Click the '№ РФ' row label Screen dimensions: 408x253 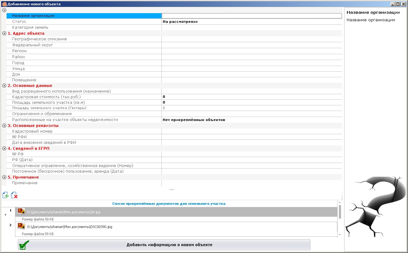pyautogui.click(x=18, y=154)
